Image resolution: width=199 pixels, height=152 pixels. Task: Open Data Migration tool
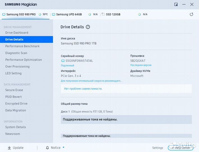(x=16, y=110)
